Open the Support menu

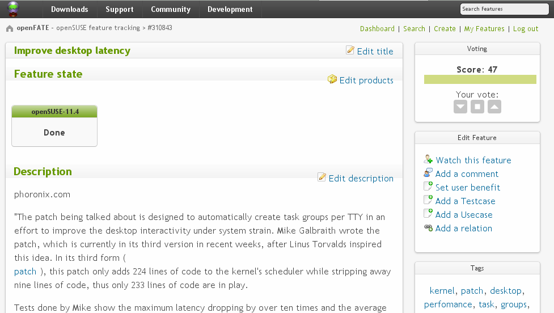(x=120, y=9)
